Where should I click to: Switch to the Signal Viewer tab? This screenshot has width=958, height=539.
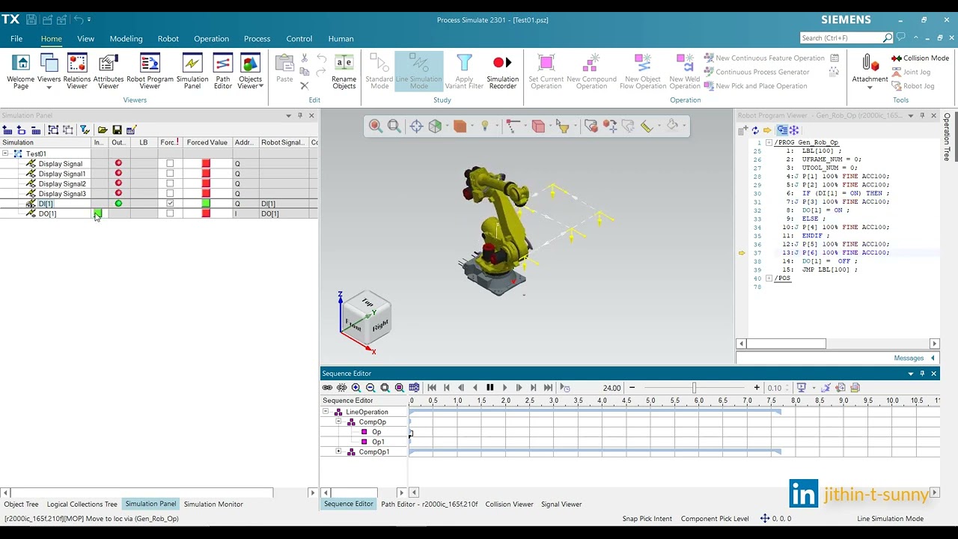561,504
